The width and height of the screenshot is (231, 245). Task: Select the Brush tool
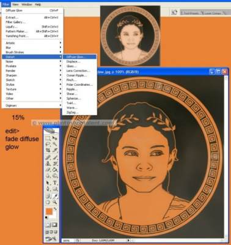pyautogui.click(x=55, y=157)
